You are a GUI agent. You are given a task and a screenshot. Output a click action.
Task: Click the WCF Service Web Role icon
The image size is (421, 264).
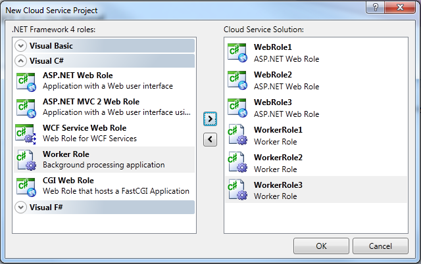click(x=26, y=133)
